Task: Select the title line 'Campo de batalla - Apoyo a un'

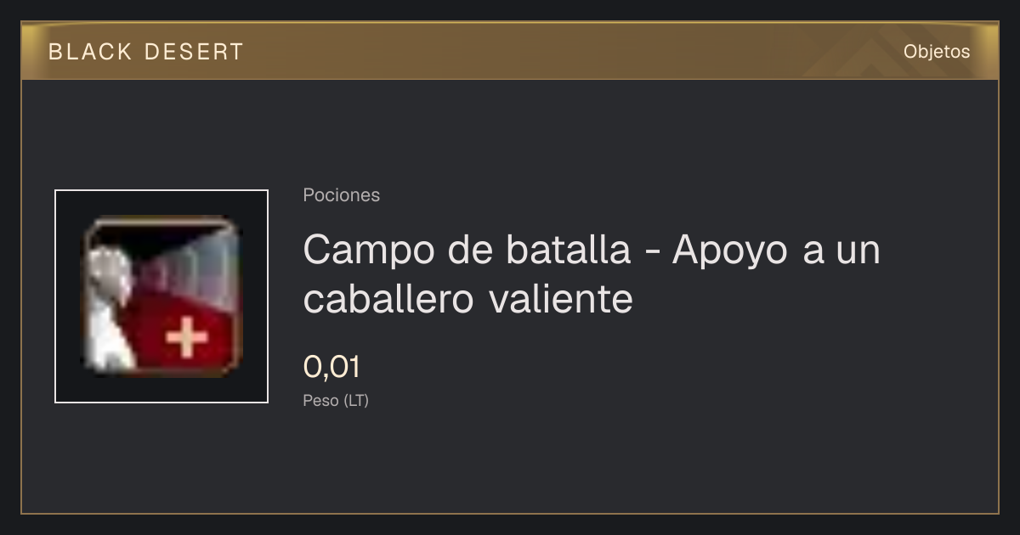Action: click(x=592, y=251)
